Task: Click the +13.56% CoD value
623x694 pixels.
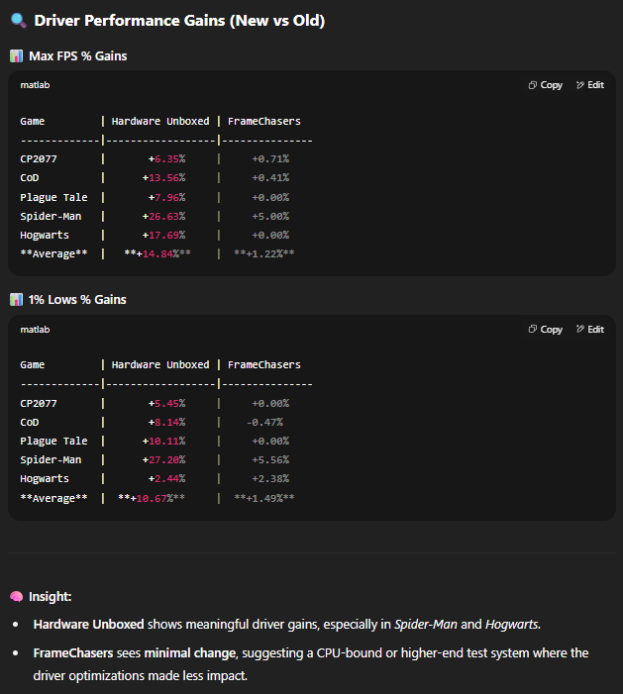Action: [163, 178]
